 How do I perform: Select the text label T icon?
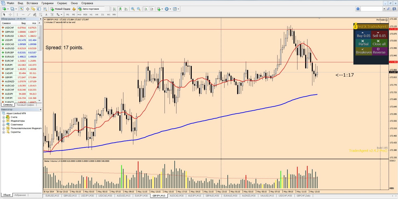coord(52,15)
